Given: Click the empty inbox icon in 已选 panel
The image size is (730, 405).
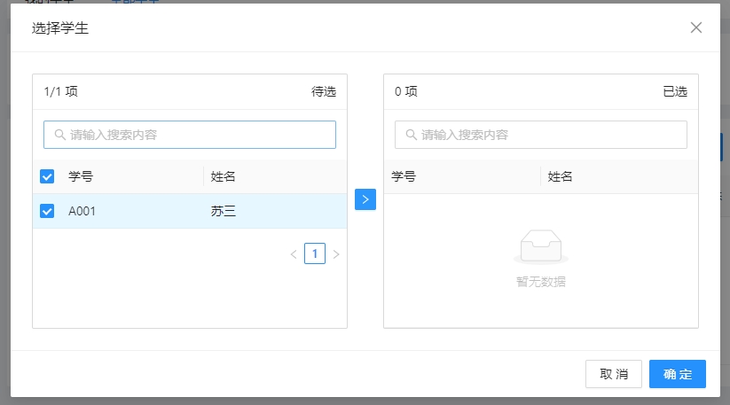Looking at the screenshot, I should (540, 247).
